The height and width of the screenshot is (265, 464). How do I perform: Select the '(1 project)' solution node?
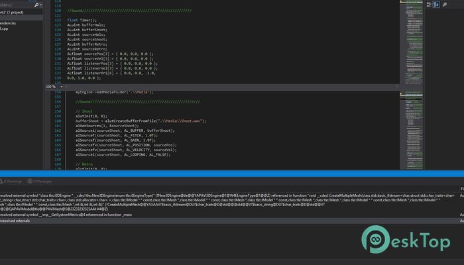tap(12, 13)
